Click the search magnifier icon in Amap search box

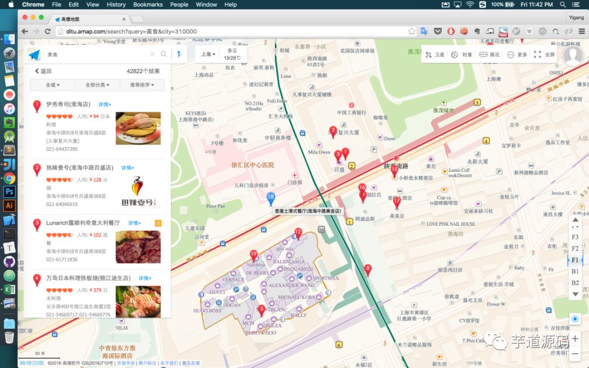pos(164,54)
